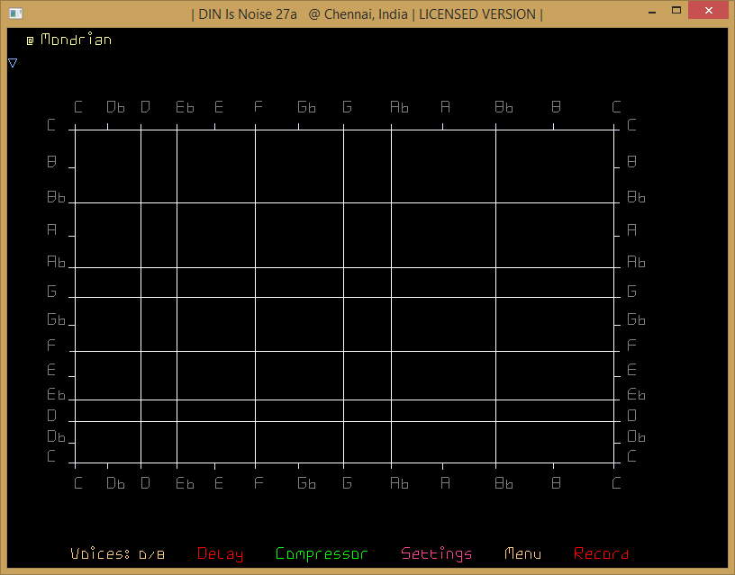Click the F note label on top axis
This screenshot has height=575, width=735.
click(x=258, y=107)
